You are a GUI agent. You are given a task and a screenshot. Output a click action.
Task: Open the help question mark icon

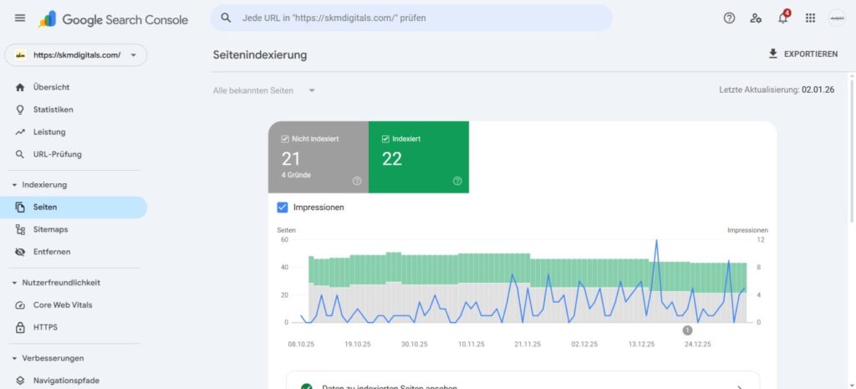(729, 18)
